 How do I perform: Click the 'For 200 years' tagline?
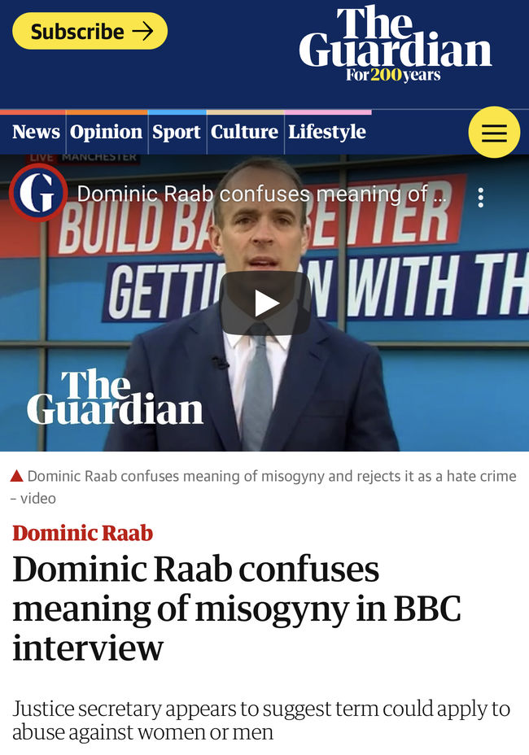[393, 75]
